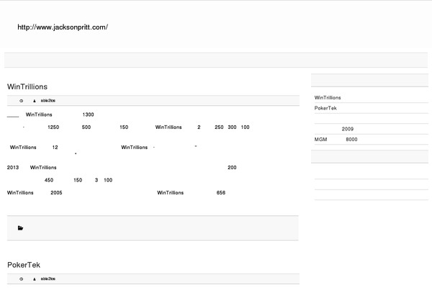
Task: Open the jacksonpritt.com URL link
Action: coord(63,27)
